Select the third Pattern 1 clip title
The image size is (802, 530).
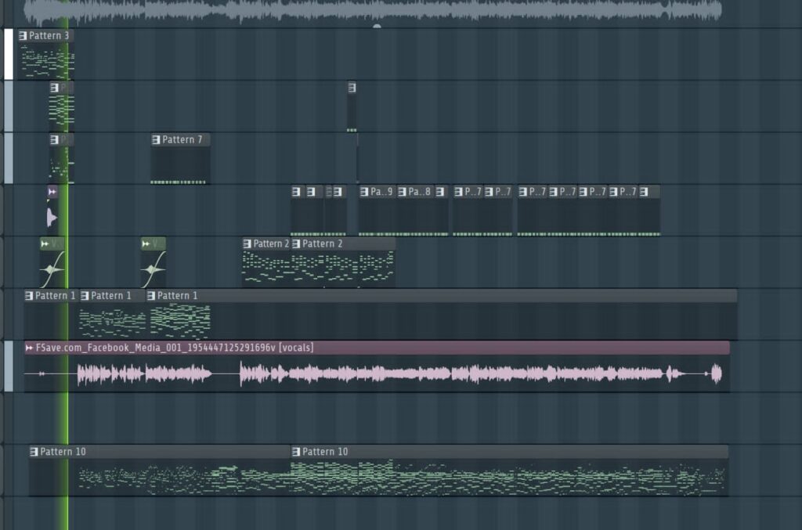click(x=177, y=296)
